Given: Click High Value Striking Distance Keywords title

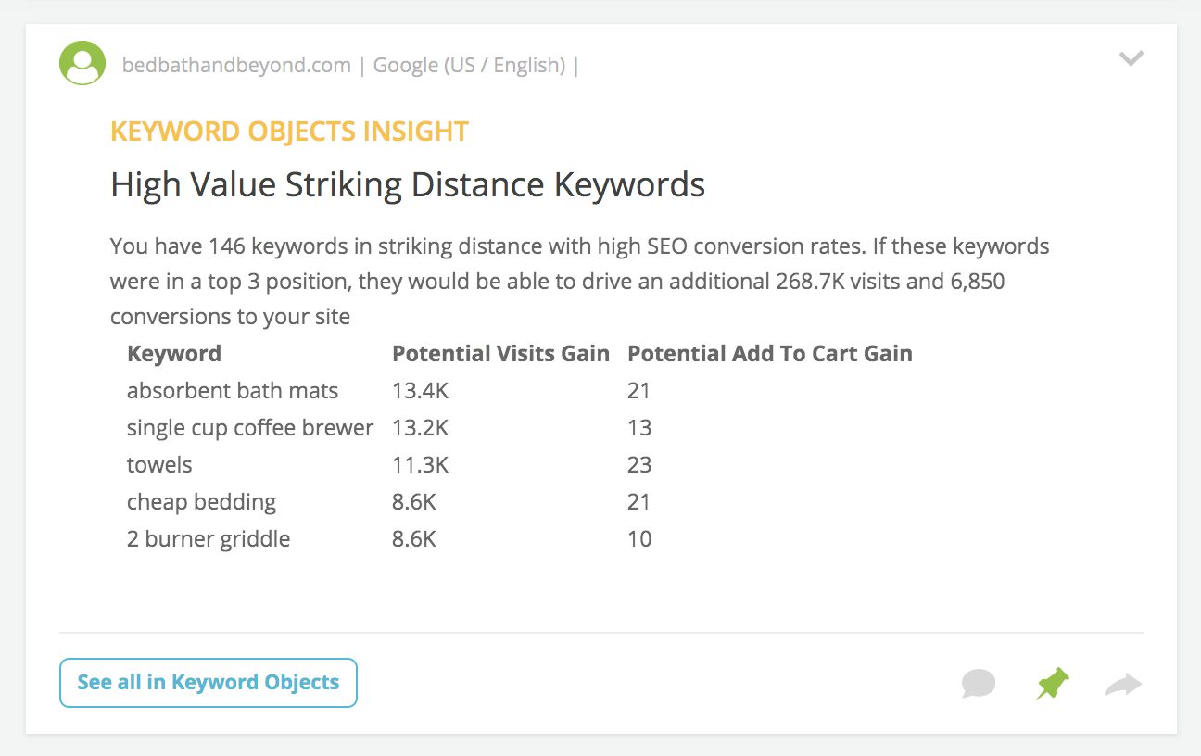Looking at the screenshot, I should click(408, 185).
